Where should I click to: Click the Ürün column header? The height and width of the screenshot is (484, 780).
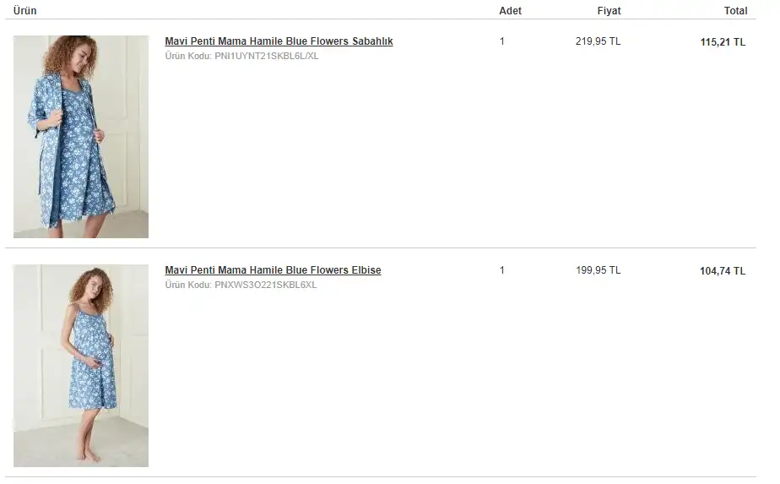[25, 11]
